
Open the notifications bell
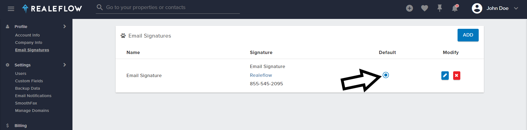[x=455, y=8]
